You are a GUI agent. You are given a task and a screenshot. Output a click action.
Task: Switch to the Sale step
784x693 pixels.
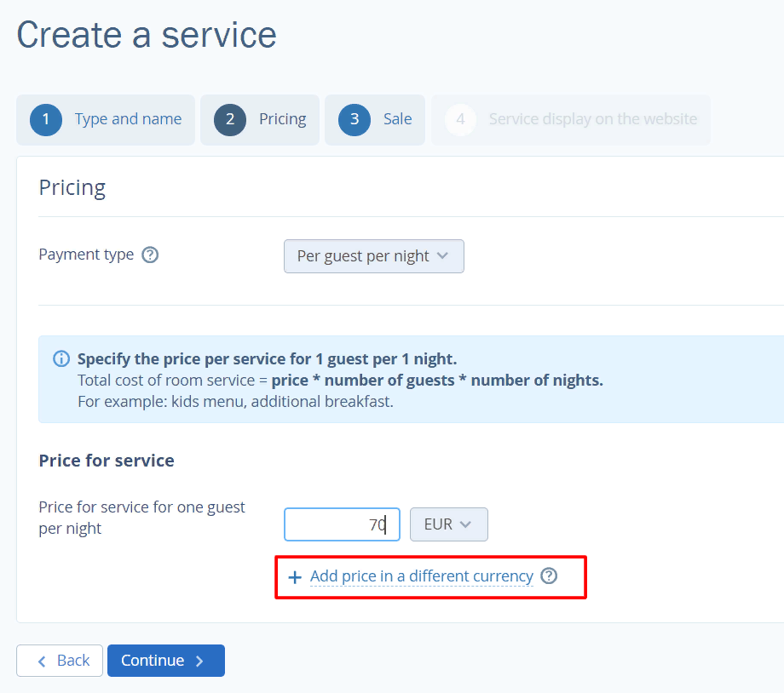pyautogui.click(x=374, y=120)
